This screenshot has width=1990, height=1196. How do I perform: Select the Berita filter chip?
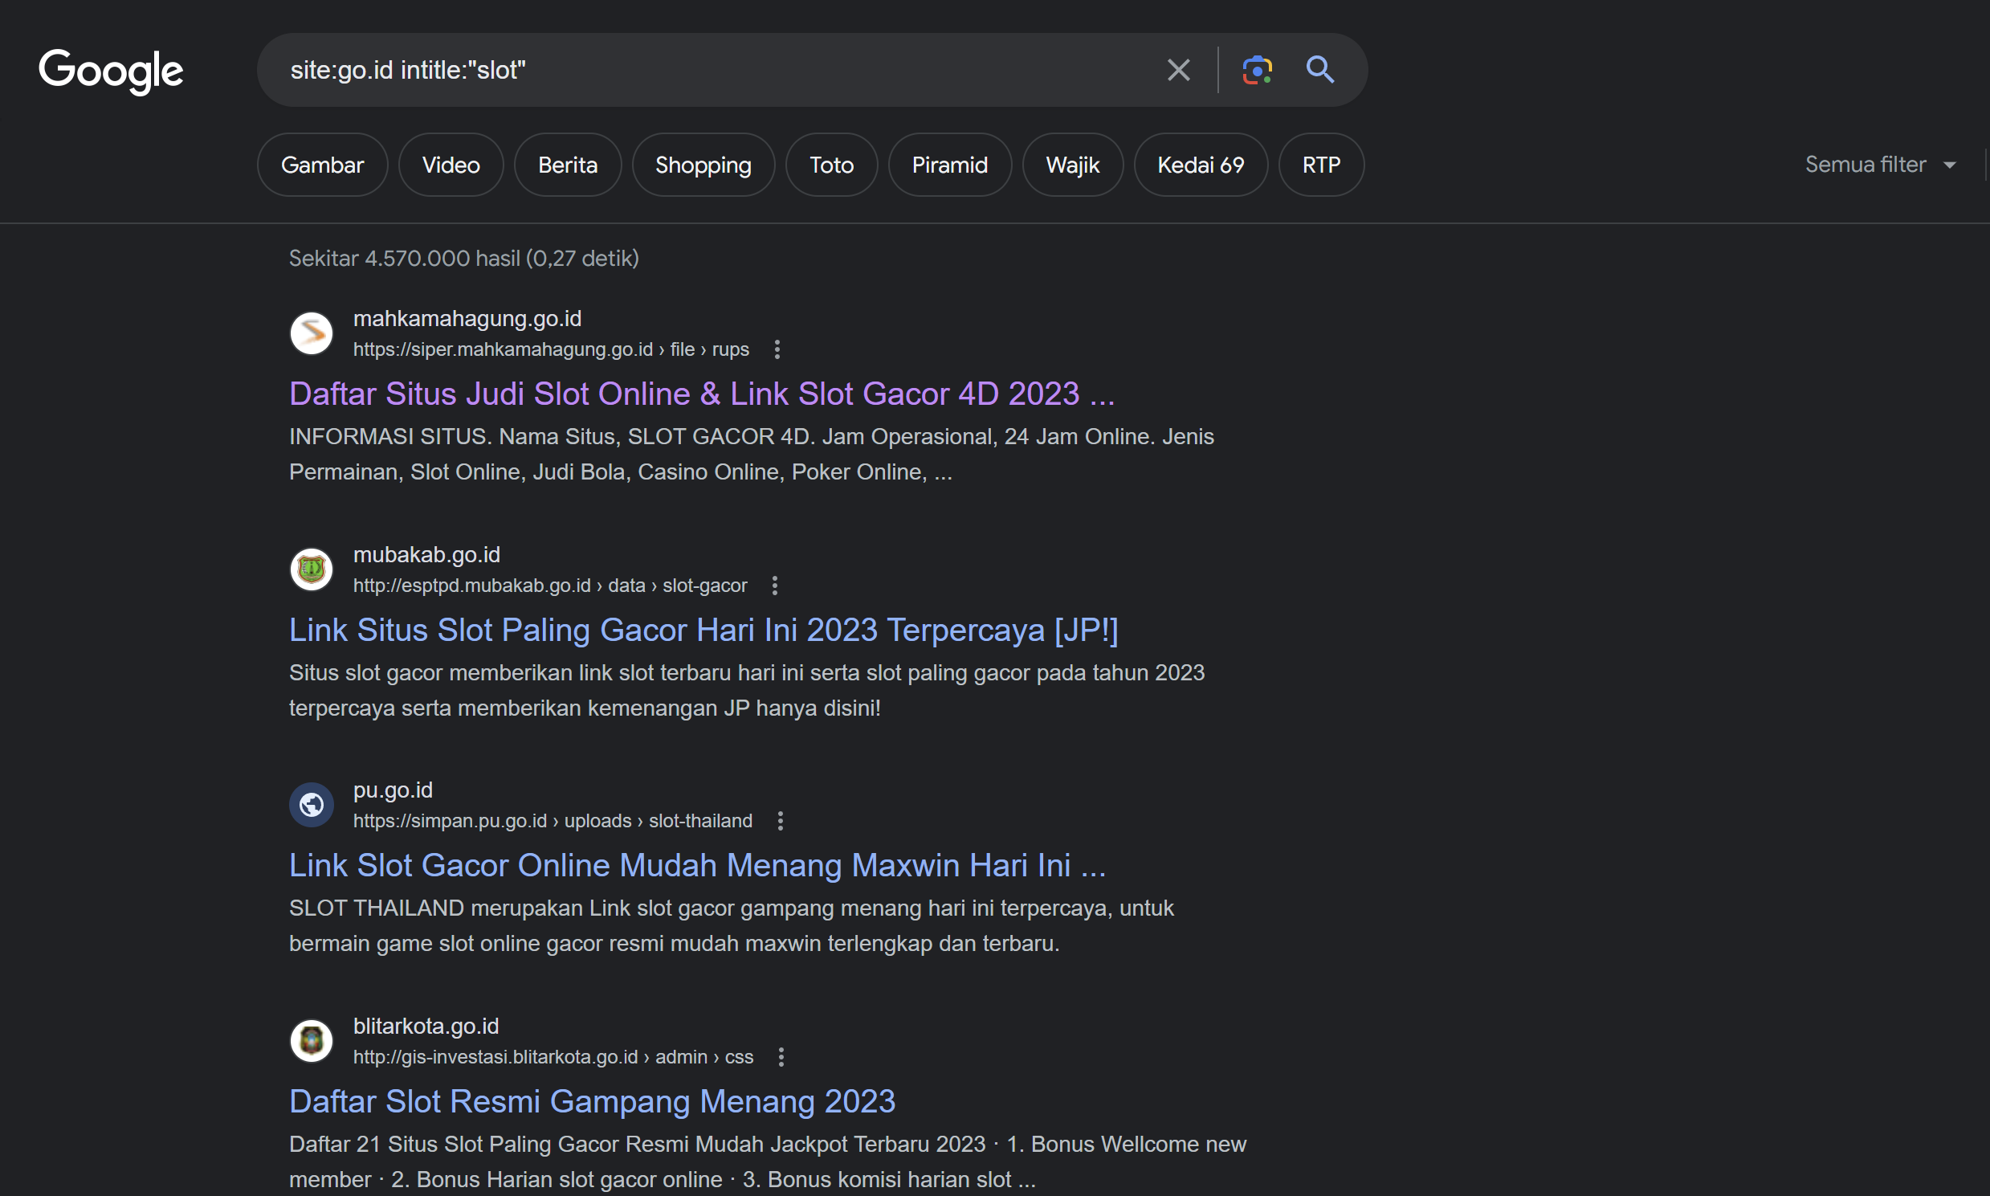coord(567,165)
